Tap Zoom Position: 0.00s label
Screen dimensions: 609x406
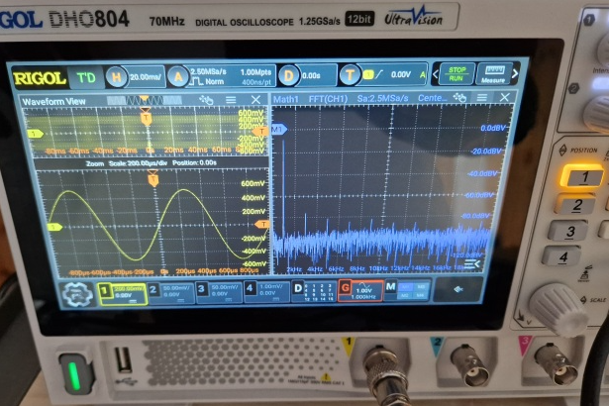[x=195, y=162]
